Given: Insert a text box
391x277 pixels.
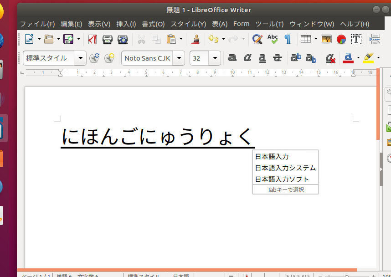Looking at the screenshot, I should point(356,39).
